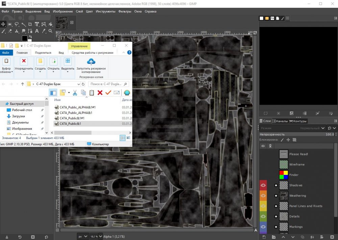The height and width of the screenshot is (240, 338).
Task: Click the scissors Cut icon in Explorer
Action: (x=75, y=92)
